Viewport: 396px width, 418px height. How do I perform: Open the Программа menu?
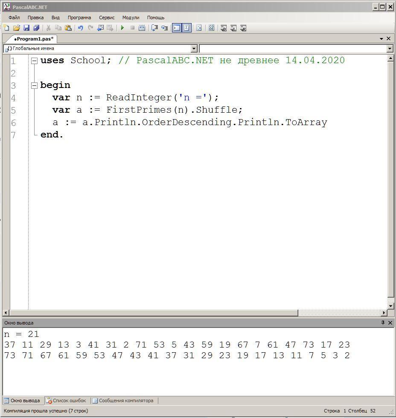(79, 18)
